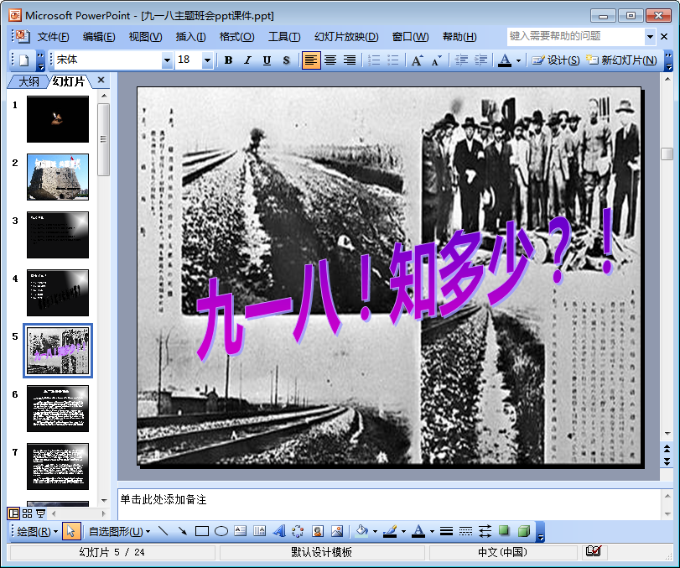The height and width of the screenshot is (568, 680).
Task: Open the 帮助(H) menu
Action: (x=459, y=37)
